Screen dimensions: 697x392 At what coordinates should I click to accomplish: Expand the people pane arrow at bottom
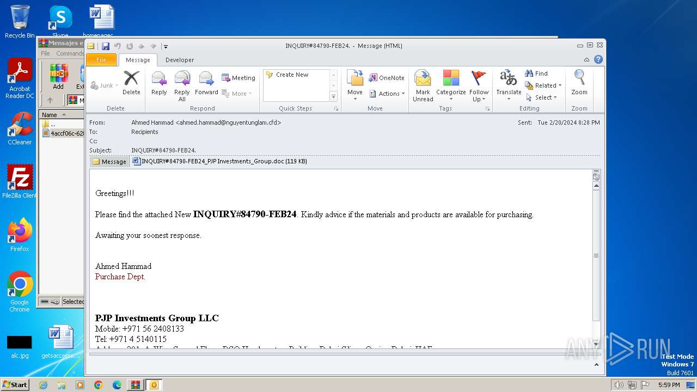click(x=596, y=365)
